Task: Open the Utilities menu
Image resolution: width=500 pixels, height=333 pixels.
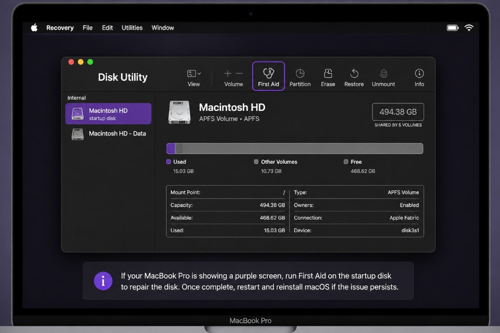Action: (x=132, y=28)
